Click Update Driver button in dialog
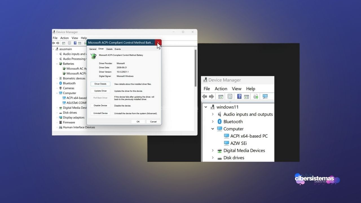 [x=100, y=91]
